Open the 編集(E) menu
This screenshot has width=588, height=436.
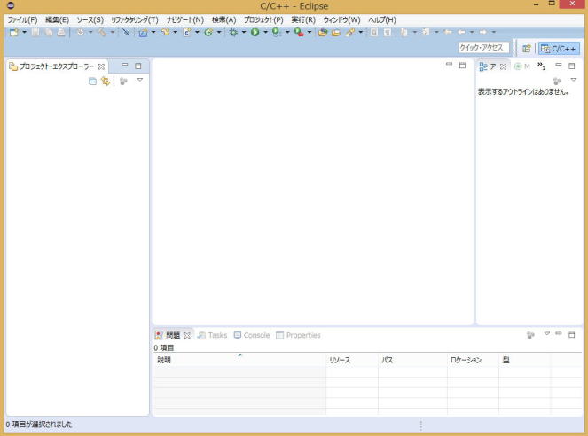tap(57, 19)
